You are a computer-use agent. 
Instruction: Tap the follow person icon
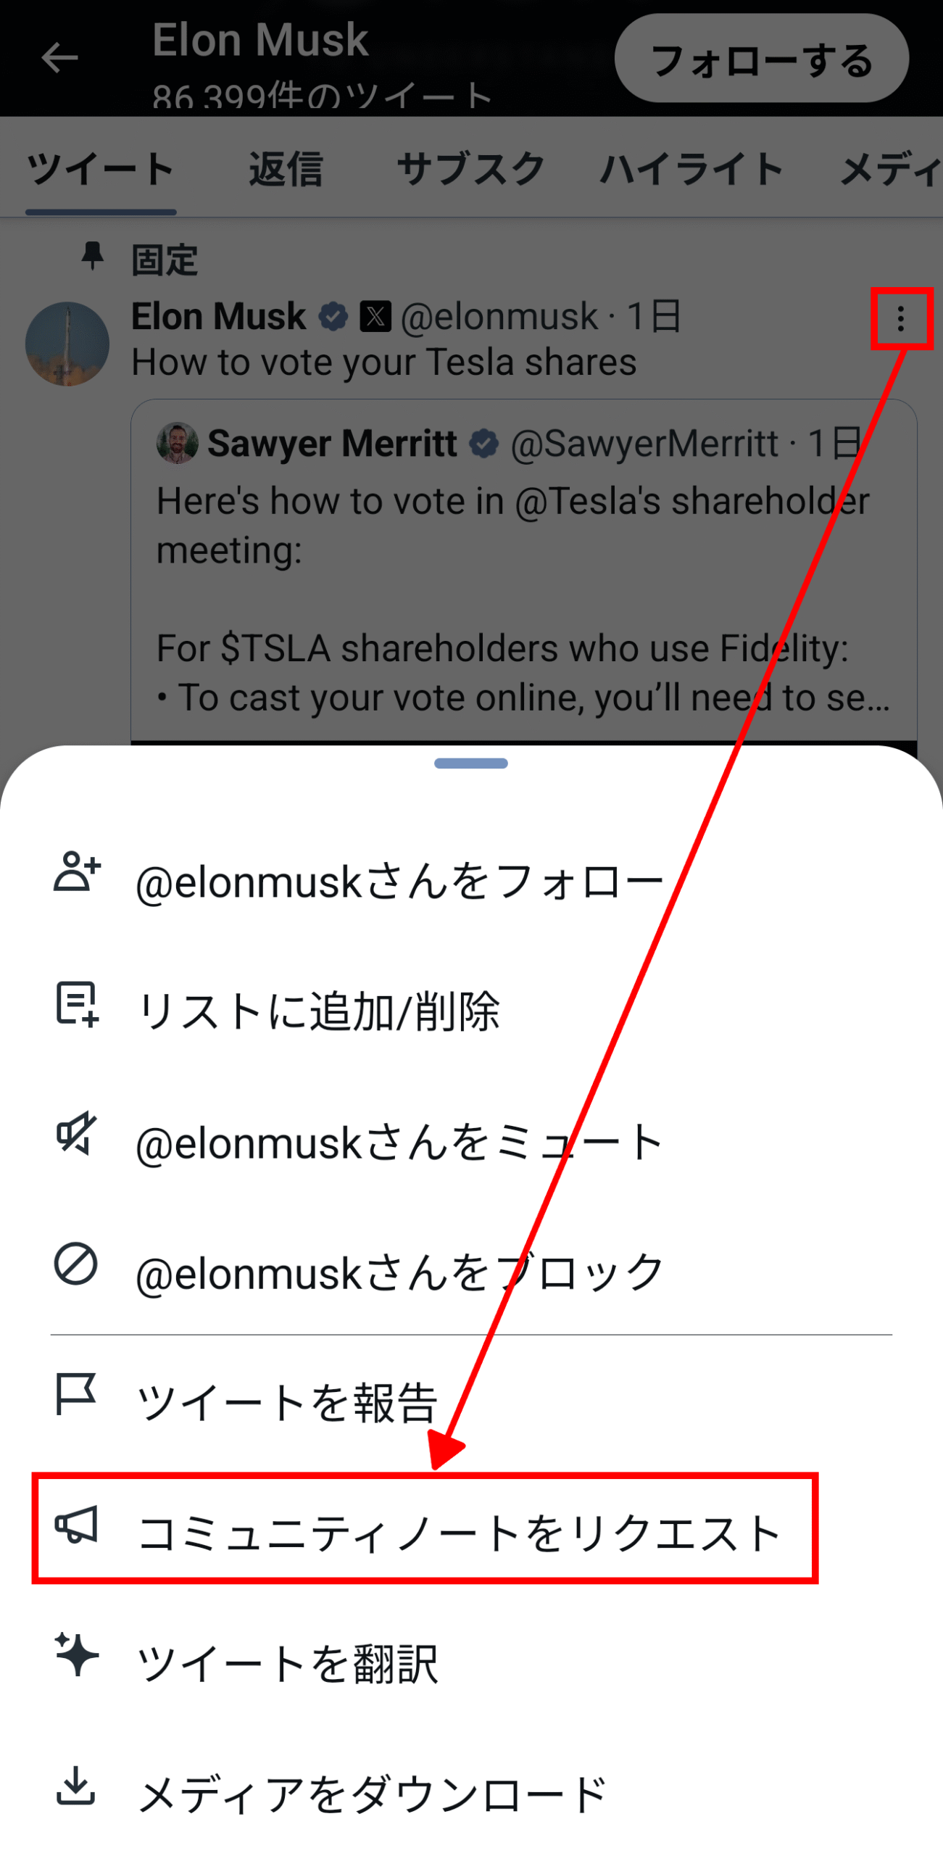[77, 871]
